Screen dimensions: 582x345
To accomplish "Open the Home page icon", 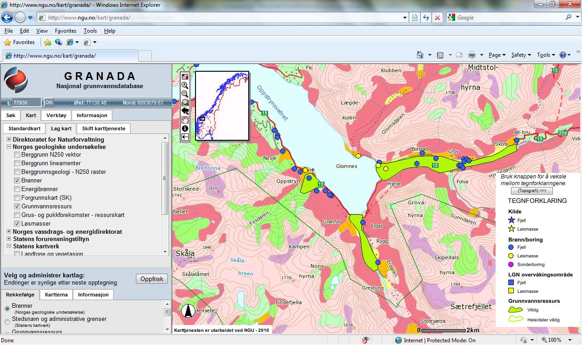I will (x=421, y=55).
